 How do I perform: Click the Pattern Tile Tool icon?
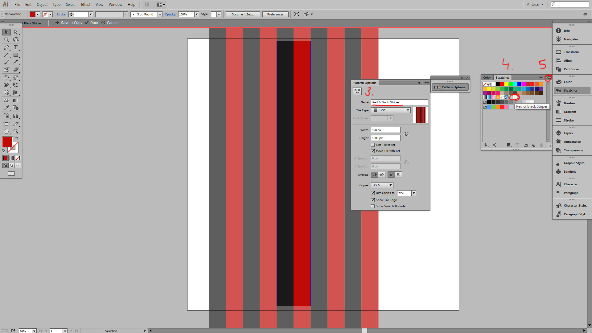click(357, 91)
